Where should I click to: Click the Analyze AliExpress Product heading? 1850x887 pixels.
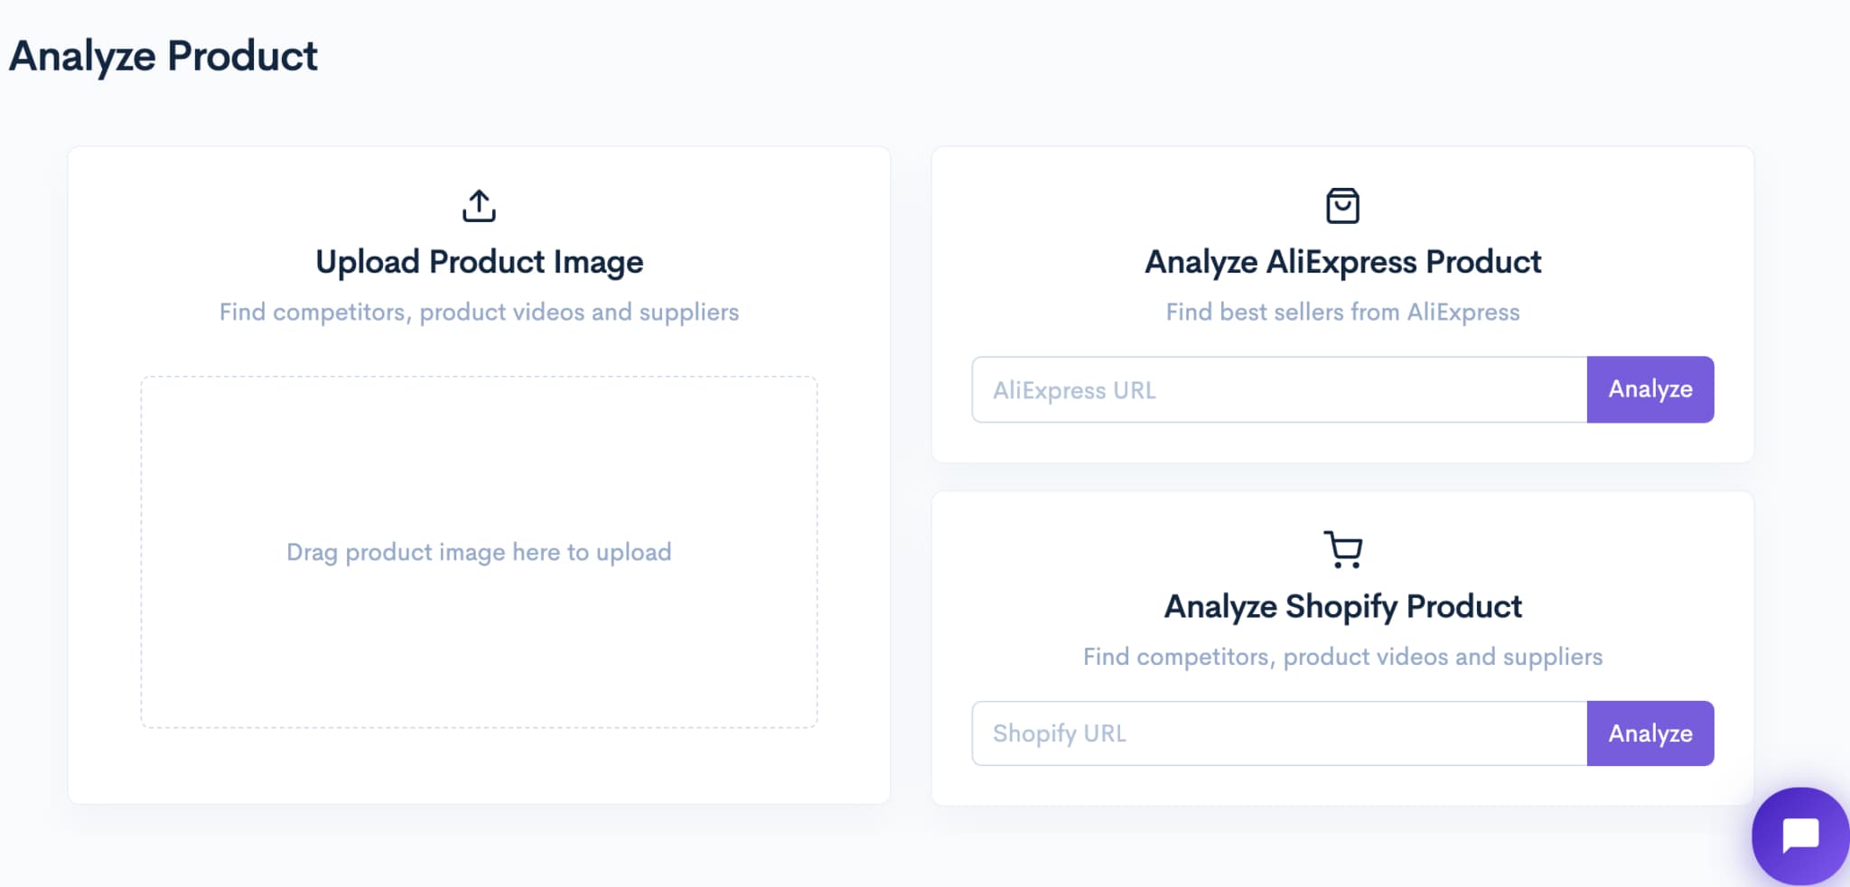1342,262
